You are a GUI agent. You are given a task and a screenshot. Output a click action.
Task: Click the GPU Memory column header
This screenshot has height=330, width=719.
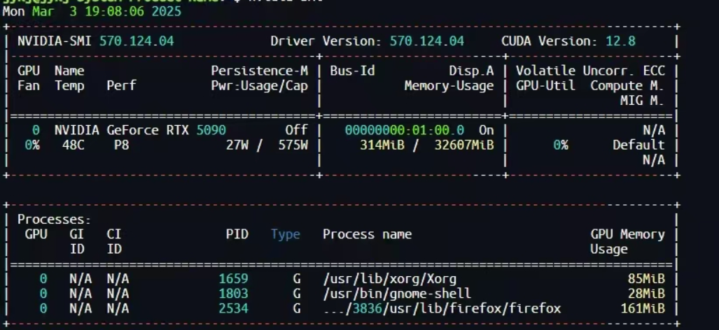click(x=628, y=234)
